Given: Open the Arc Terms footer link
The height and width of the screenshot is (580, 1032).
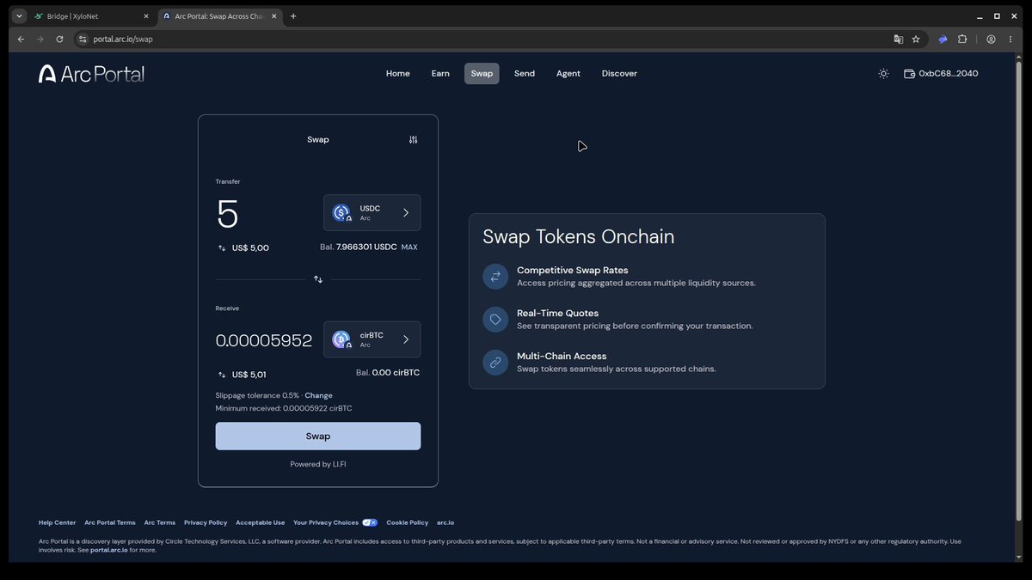Looking at the screenshot, I should point(160,522).
